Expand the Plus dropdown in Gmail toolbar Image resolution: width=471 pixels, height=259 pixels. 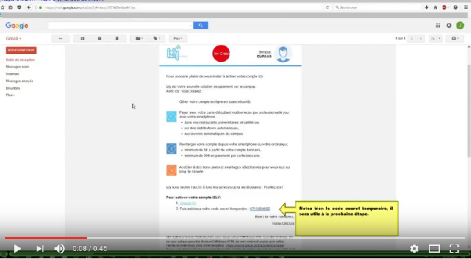[178, 39]
